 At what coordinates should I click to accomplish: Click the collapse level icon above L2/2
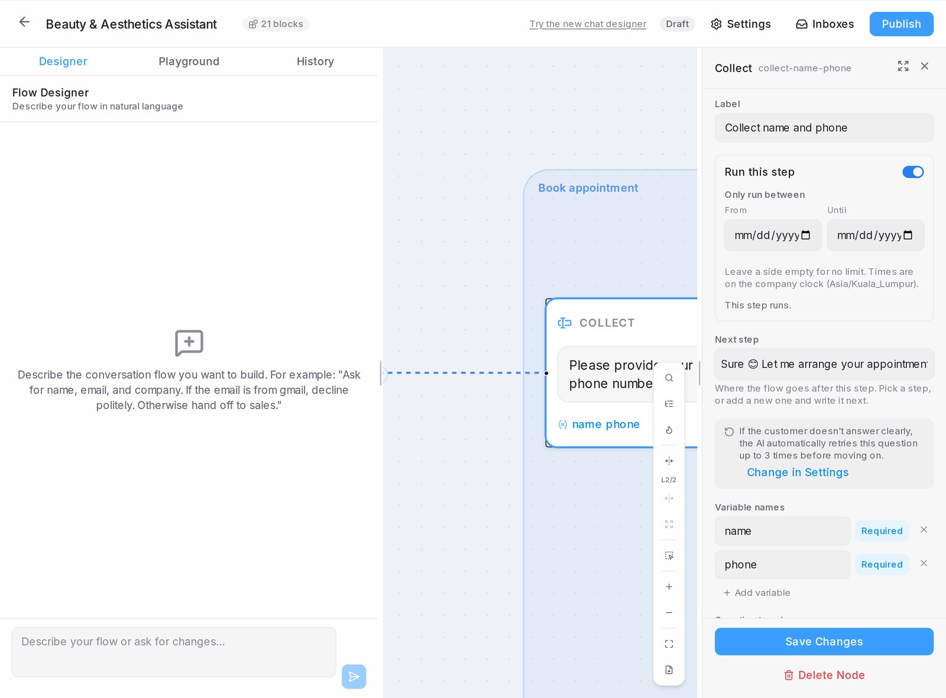pos(669,460)
